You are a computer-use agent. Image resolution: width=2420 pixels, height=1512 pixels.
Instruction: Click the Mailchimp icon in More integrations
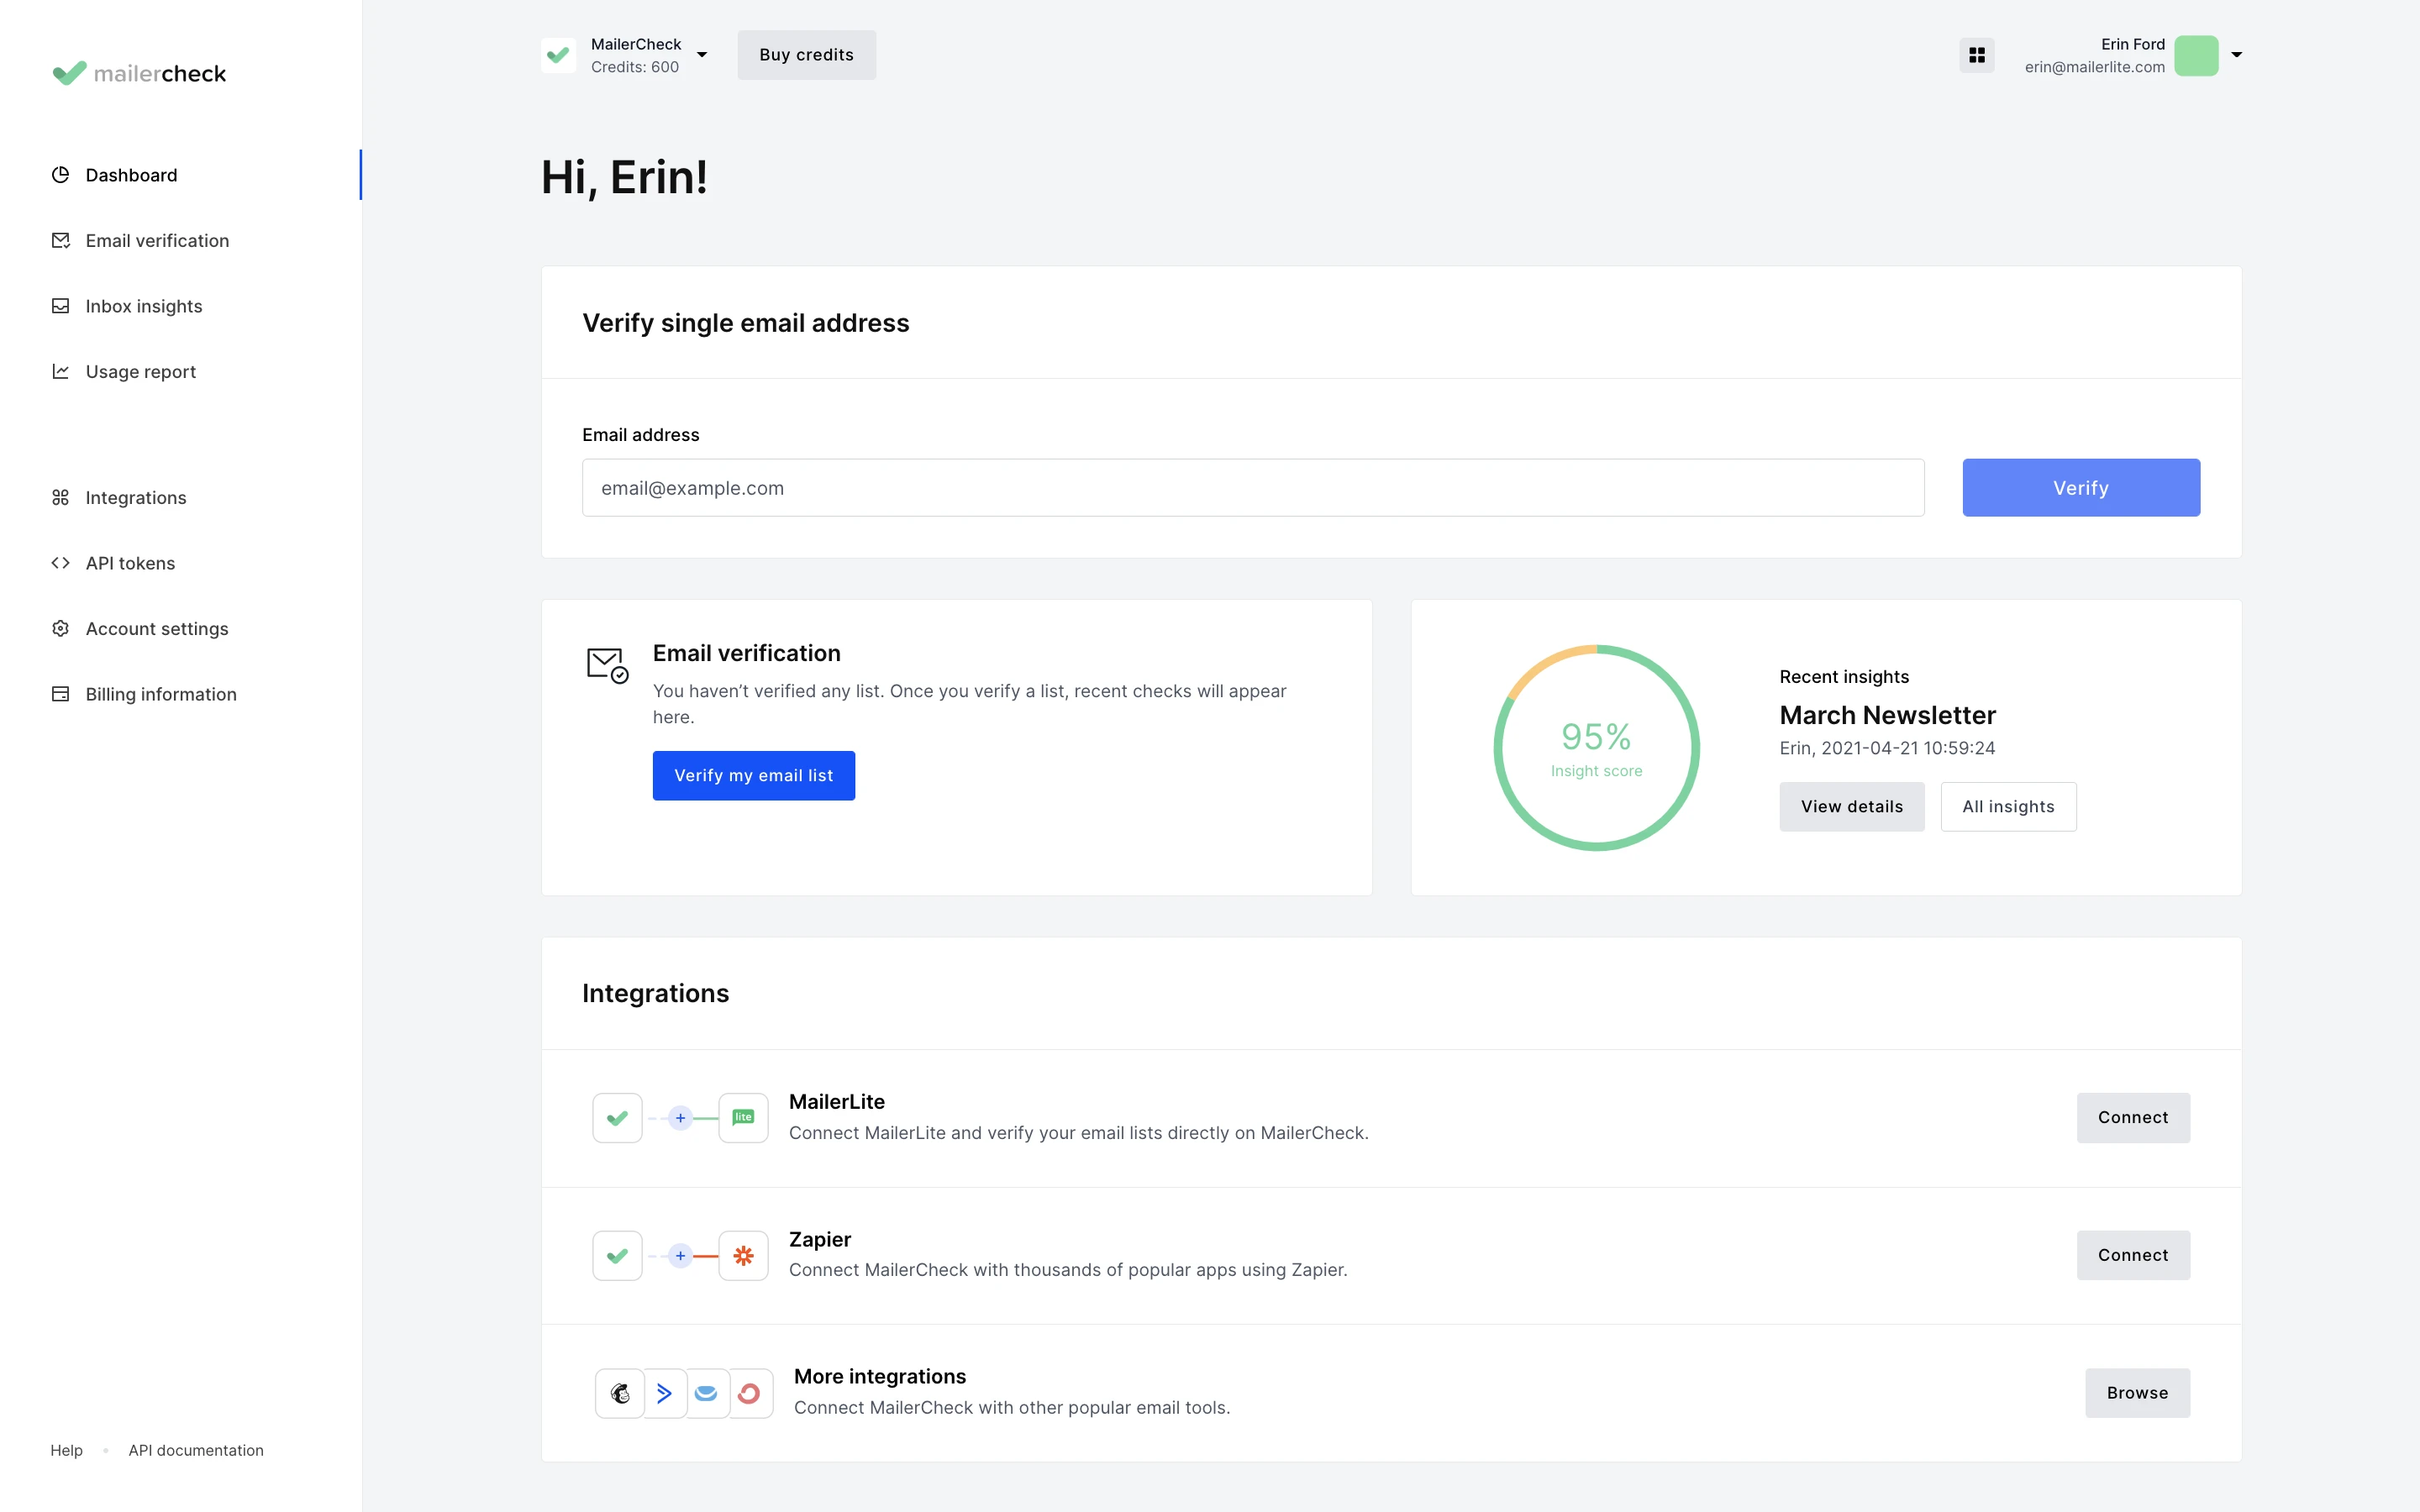click(x=620, y=1393)
